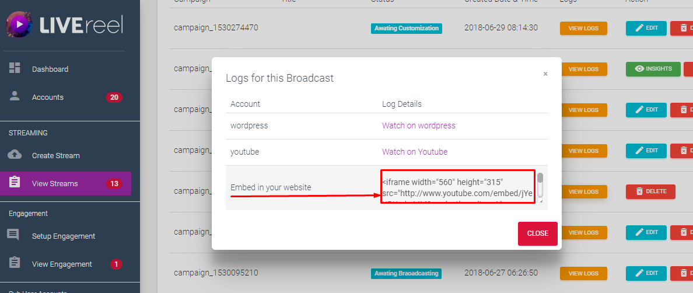Click campaign_1530274470 name text
The height and width of the screenshot is (293, 693).
click(216, 28)
